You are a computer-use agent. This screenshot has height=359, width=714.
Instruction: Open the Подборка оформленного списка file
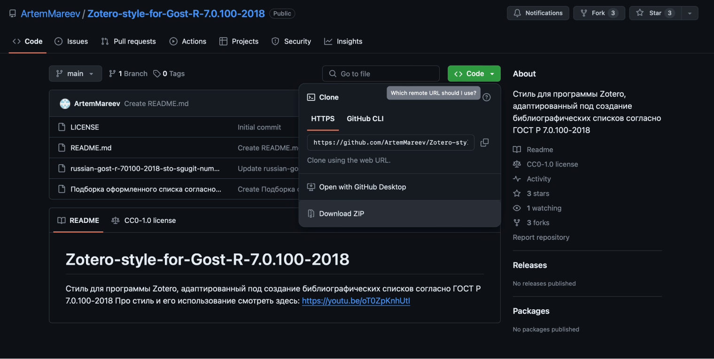[146, 189]
